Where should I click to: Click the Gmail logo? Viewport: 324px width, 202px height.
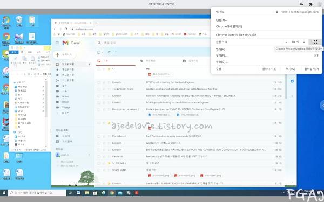point(71,43)
